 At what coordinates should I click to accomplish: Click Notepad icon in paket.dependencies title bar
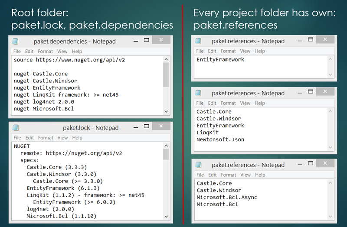point(16,42)
